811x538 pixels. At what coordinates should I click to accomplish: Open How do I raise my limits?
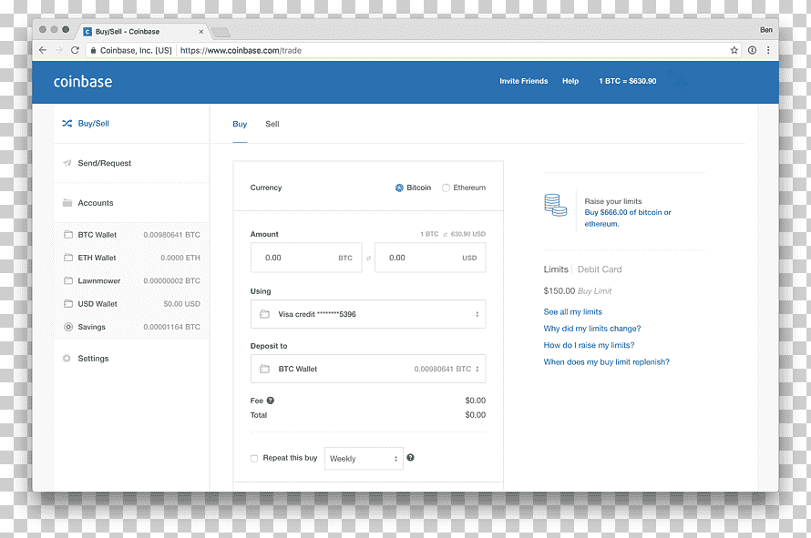589,345
